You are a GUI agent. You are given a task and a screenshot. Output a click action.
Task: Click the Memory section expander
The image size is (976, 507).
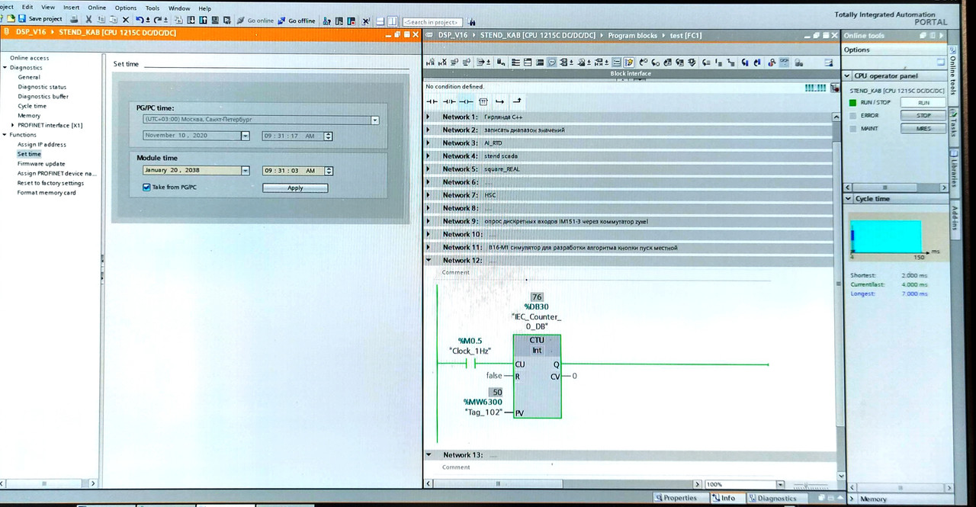[852, 499]
